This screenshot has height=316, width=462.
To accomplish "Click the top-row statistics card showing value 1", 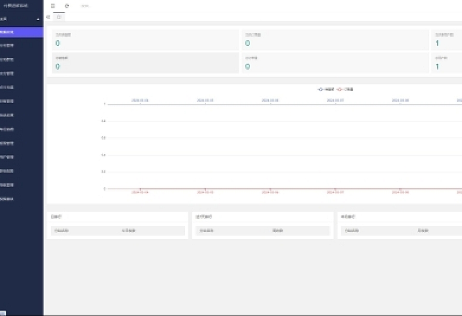I will click(x=446, y=40).
